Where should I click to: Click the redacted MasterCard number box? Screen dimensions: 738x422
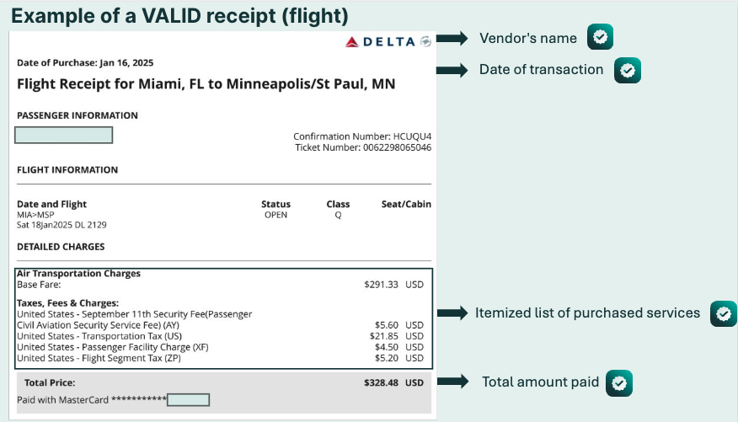point(188,400)
